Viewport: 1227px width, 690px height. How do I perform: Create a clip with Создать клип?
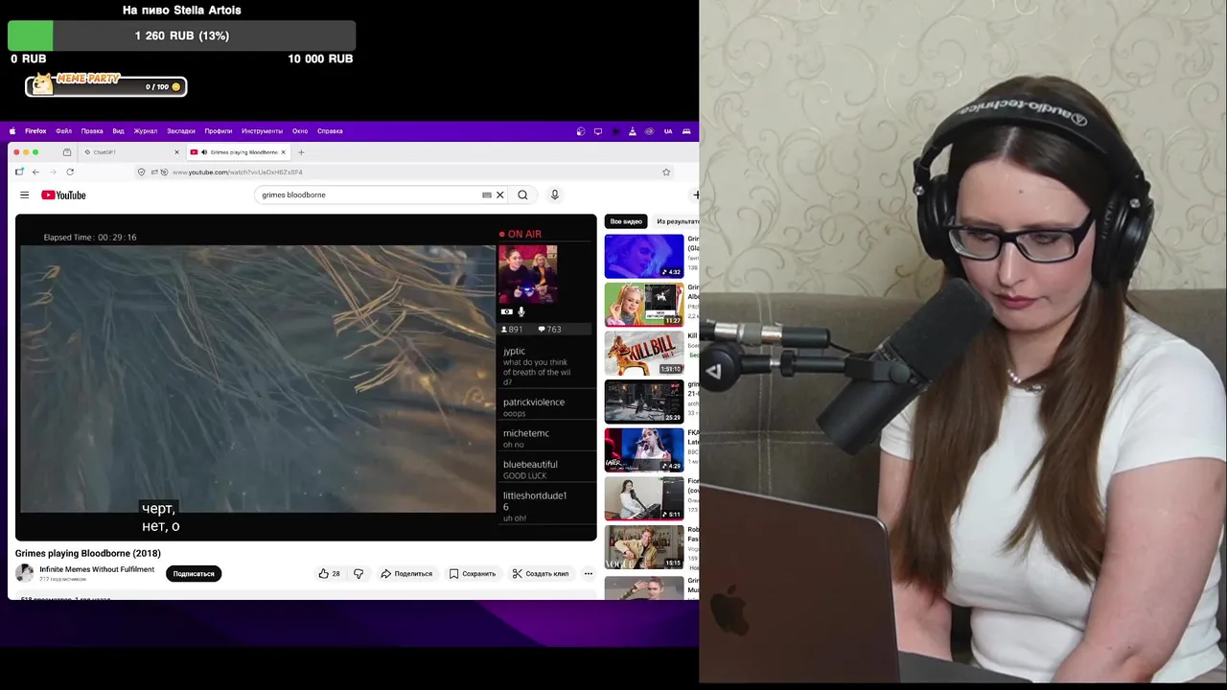pos(541,573)
